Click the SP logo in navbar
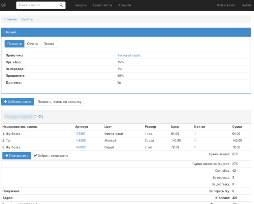The height and width of the screenshot is (204, 254). click(4, 5)
